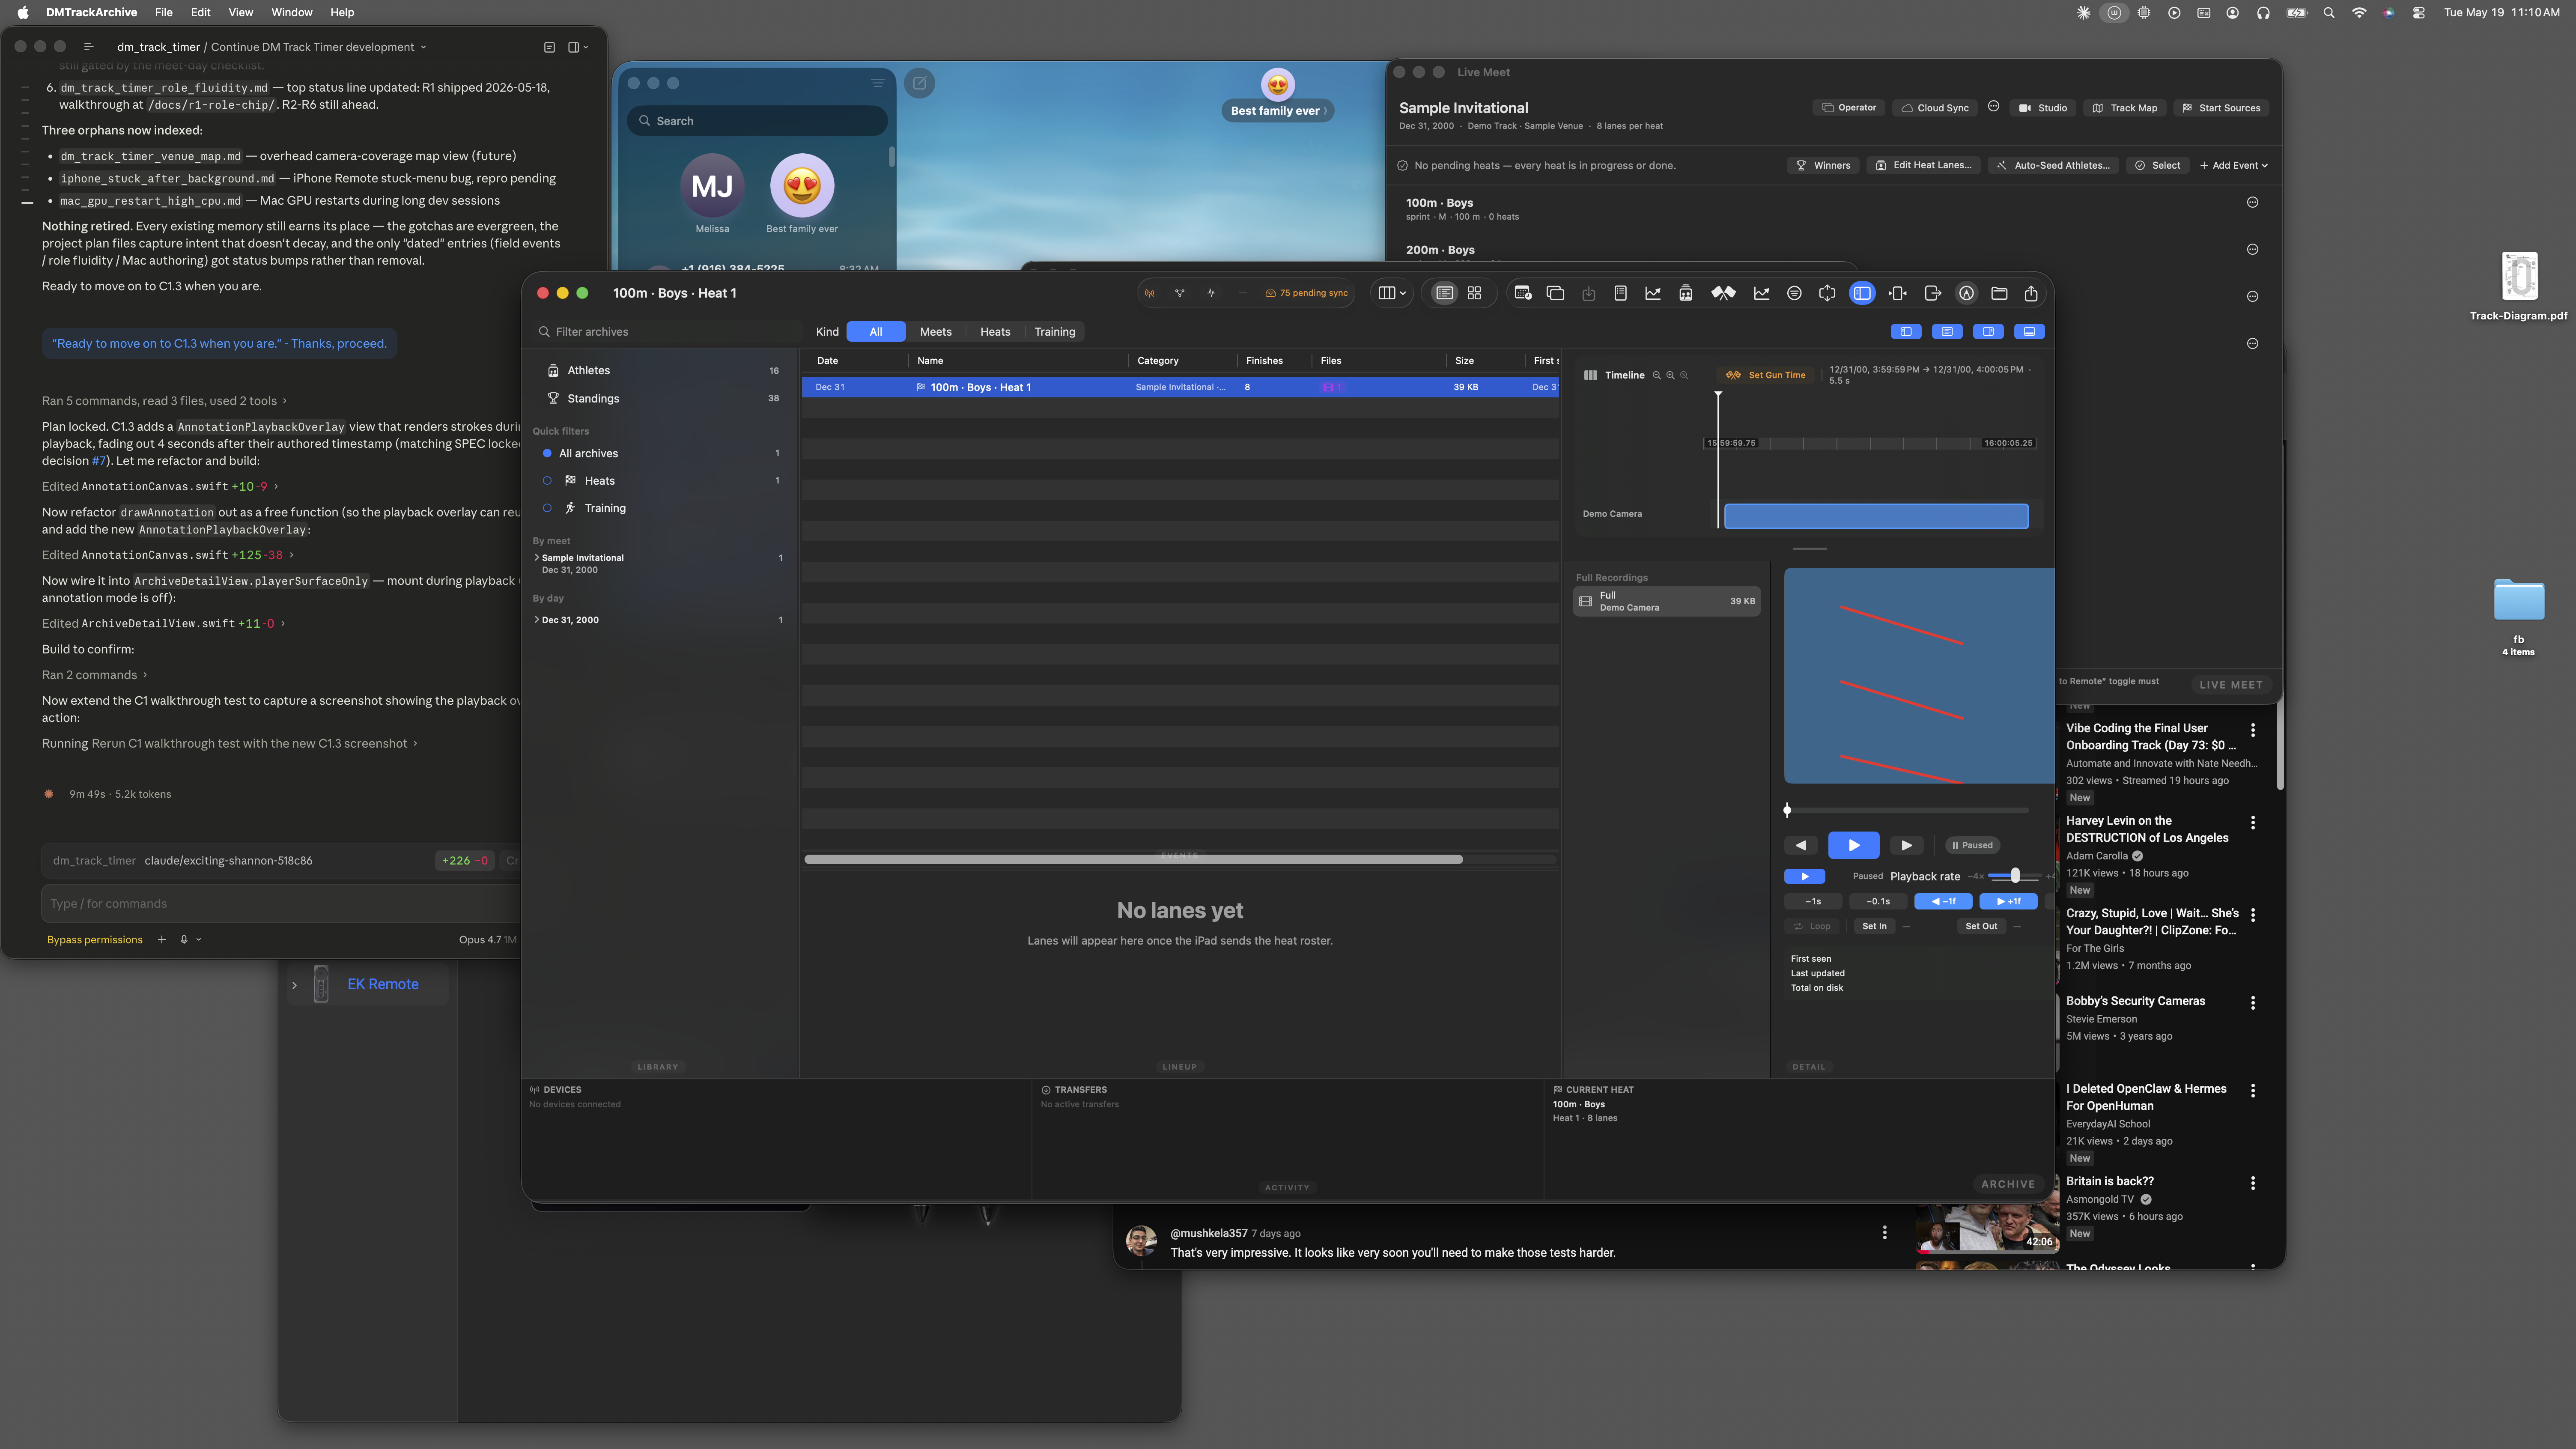Toggle bottom activity panel visibility

coord(2029,331)
